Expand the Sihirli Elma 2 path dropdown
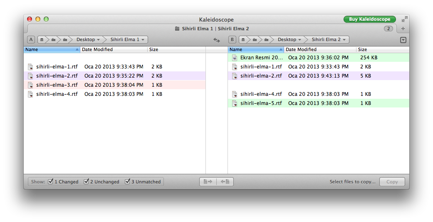The height and width of the screenshot is (222, 433). pos(328,40)
